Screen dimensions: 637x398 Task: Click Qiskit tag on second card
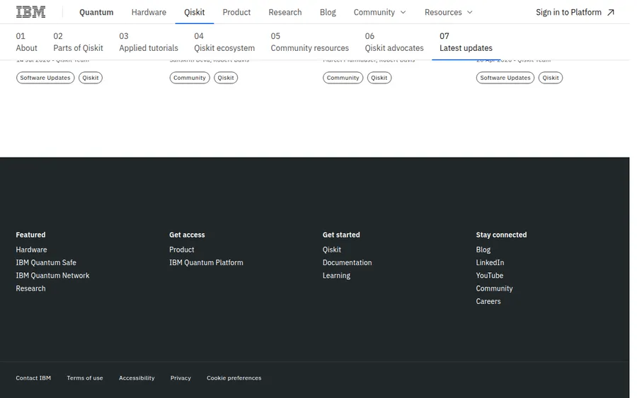226,78
